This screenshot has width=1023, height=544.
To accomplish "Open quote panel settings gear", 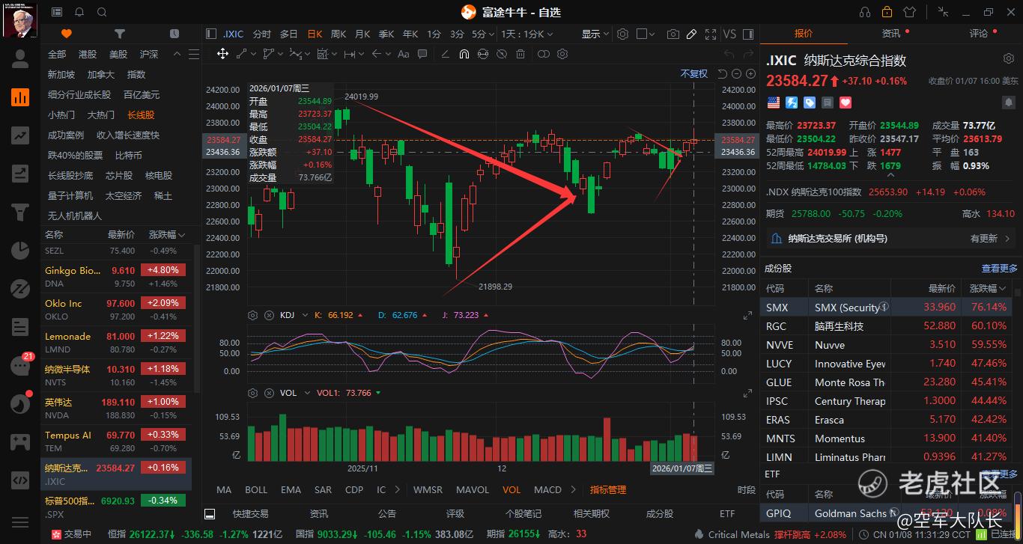I will [x=1008, y=59].
